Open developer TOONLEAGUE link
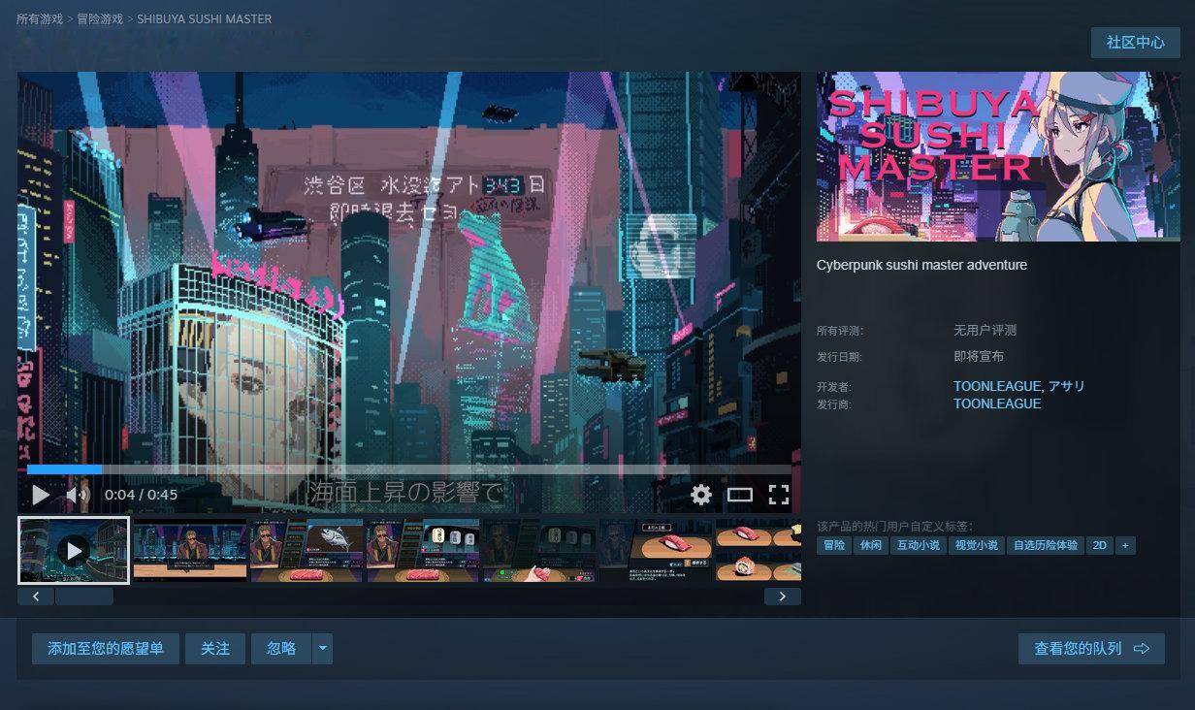The width and height of the screenshot is (1195, 710). tap(997, 386)
